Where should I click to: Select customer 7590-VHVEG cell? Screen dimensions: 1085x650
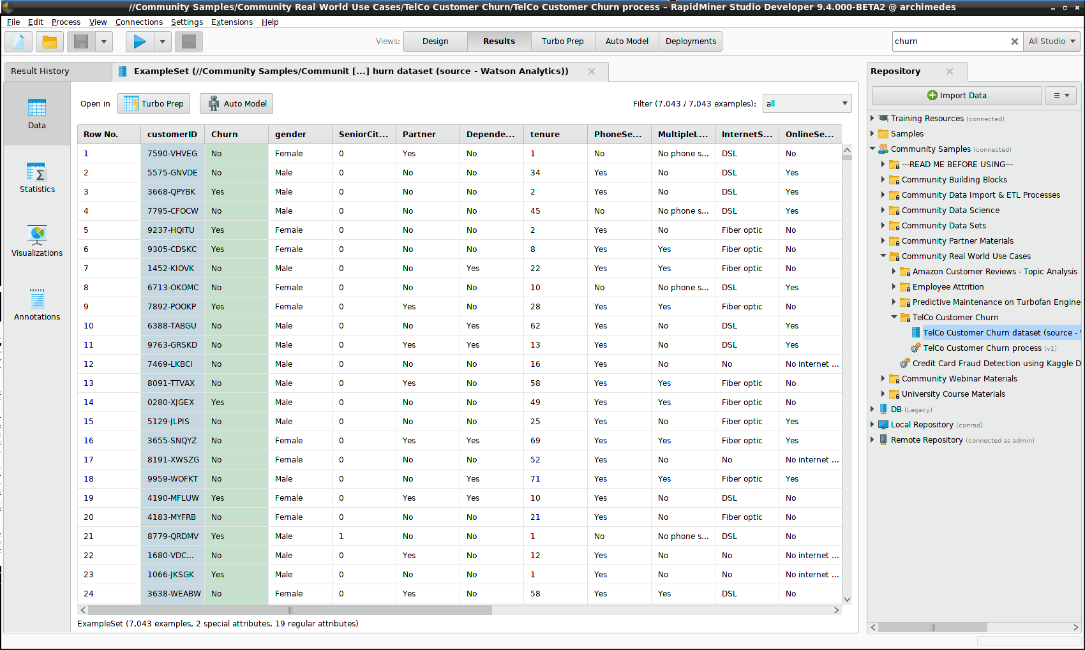[x=172, y=154]
